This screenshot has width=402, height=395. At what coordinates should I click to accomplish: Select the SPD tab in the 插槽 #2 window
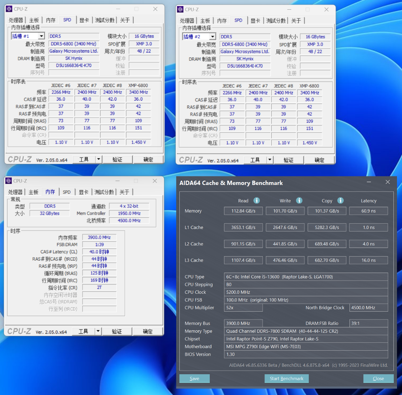238,20
